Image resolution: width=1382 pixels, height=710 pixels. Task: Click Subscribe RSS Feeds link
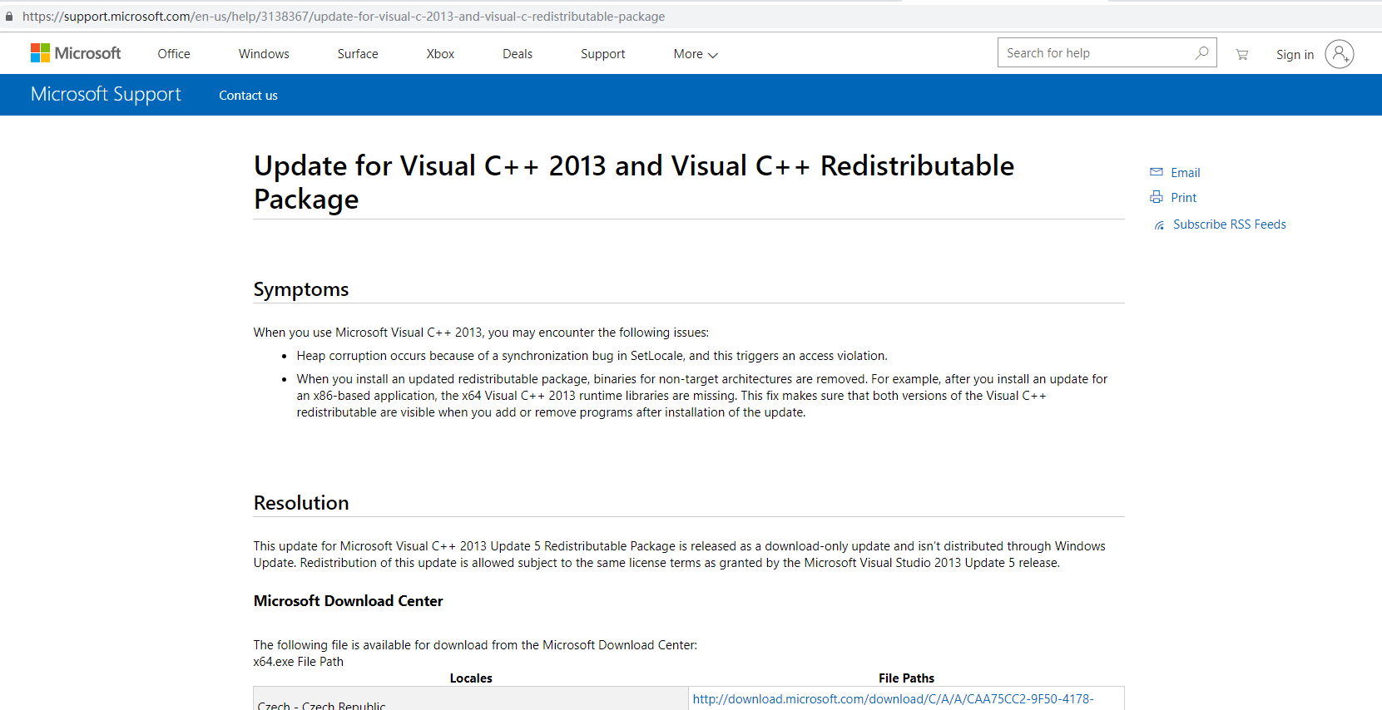coord(1229,224)
